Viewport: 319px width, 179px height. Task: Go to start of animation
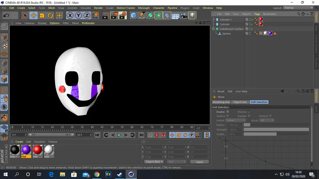point(97,135)
